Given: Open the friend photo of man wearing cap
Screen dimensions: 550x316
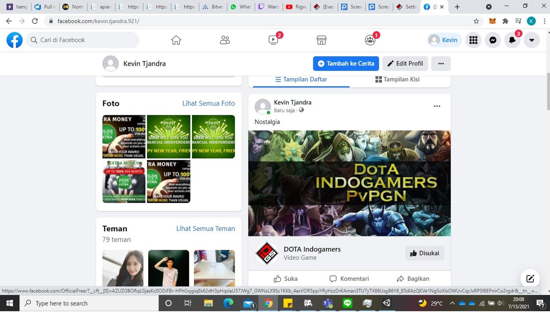Looking at the screenshot, I should tap(168, 268).
